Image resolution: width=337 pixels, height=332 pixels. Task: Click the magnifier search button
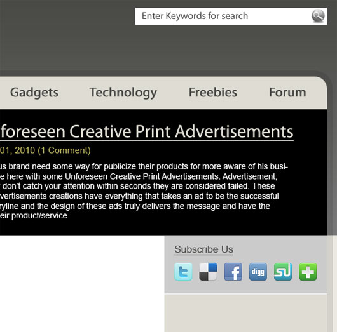pyautogui.click(x=318, y=16)
